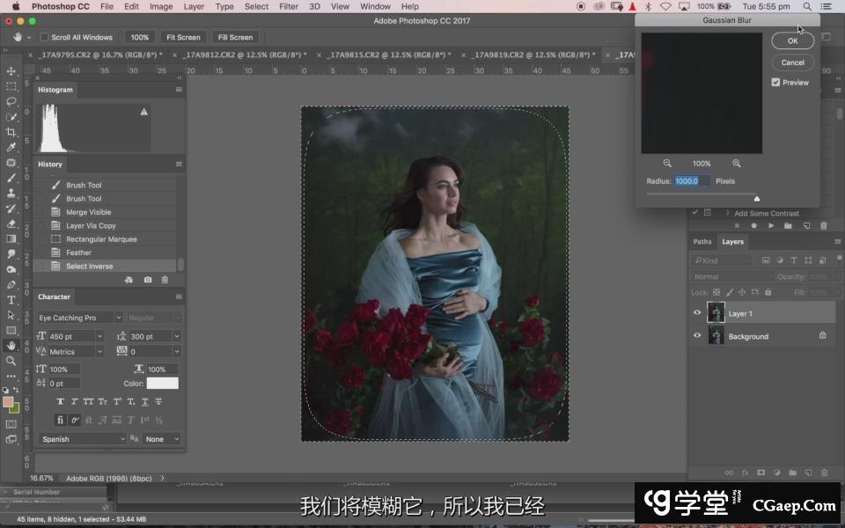845x528 pixels.
Task: Click zoom-in magnifier in Gaussian Blur preview
Action: (x=736, y=164)
